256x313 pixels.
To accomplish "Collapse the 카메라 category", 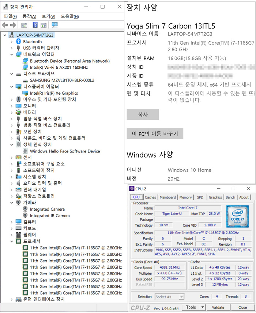I will pos(12,203).
